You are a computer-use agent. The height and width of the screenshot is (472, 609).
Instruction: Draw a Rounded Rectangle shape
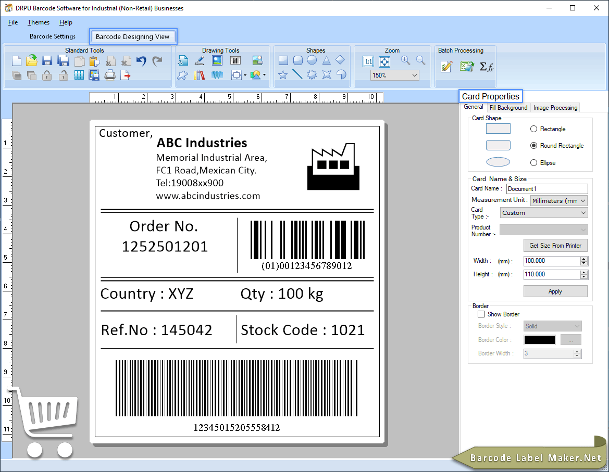point(298,60)
